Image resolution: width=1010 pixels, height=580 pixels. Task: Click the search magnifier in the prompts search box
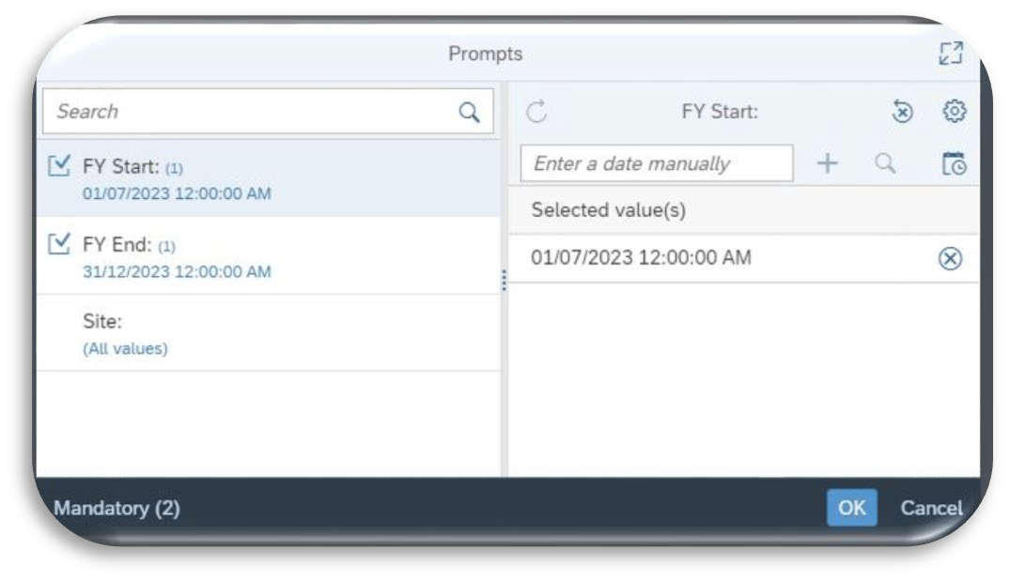pos(469,112)
